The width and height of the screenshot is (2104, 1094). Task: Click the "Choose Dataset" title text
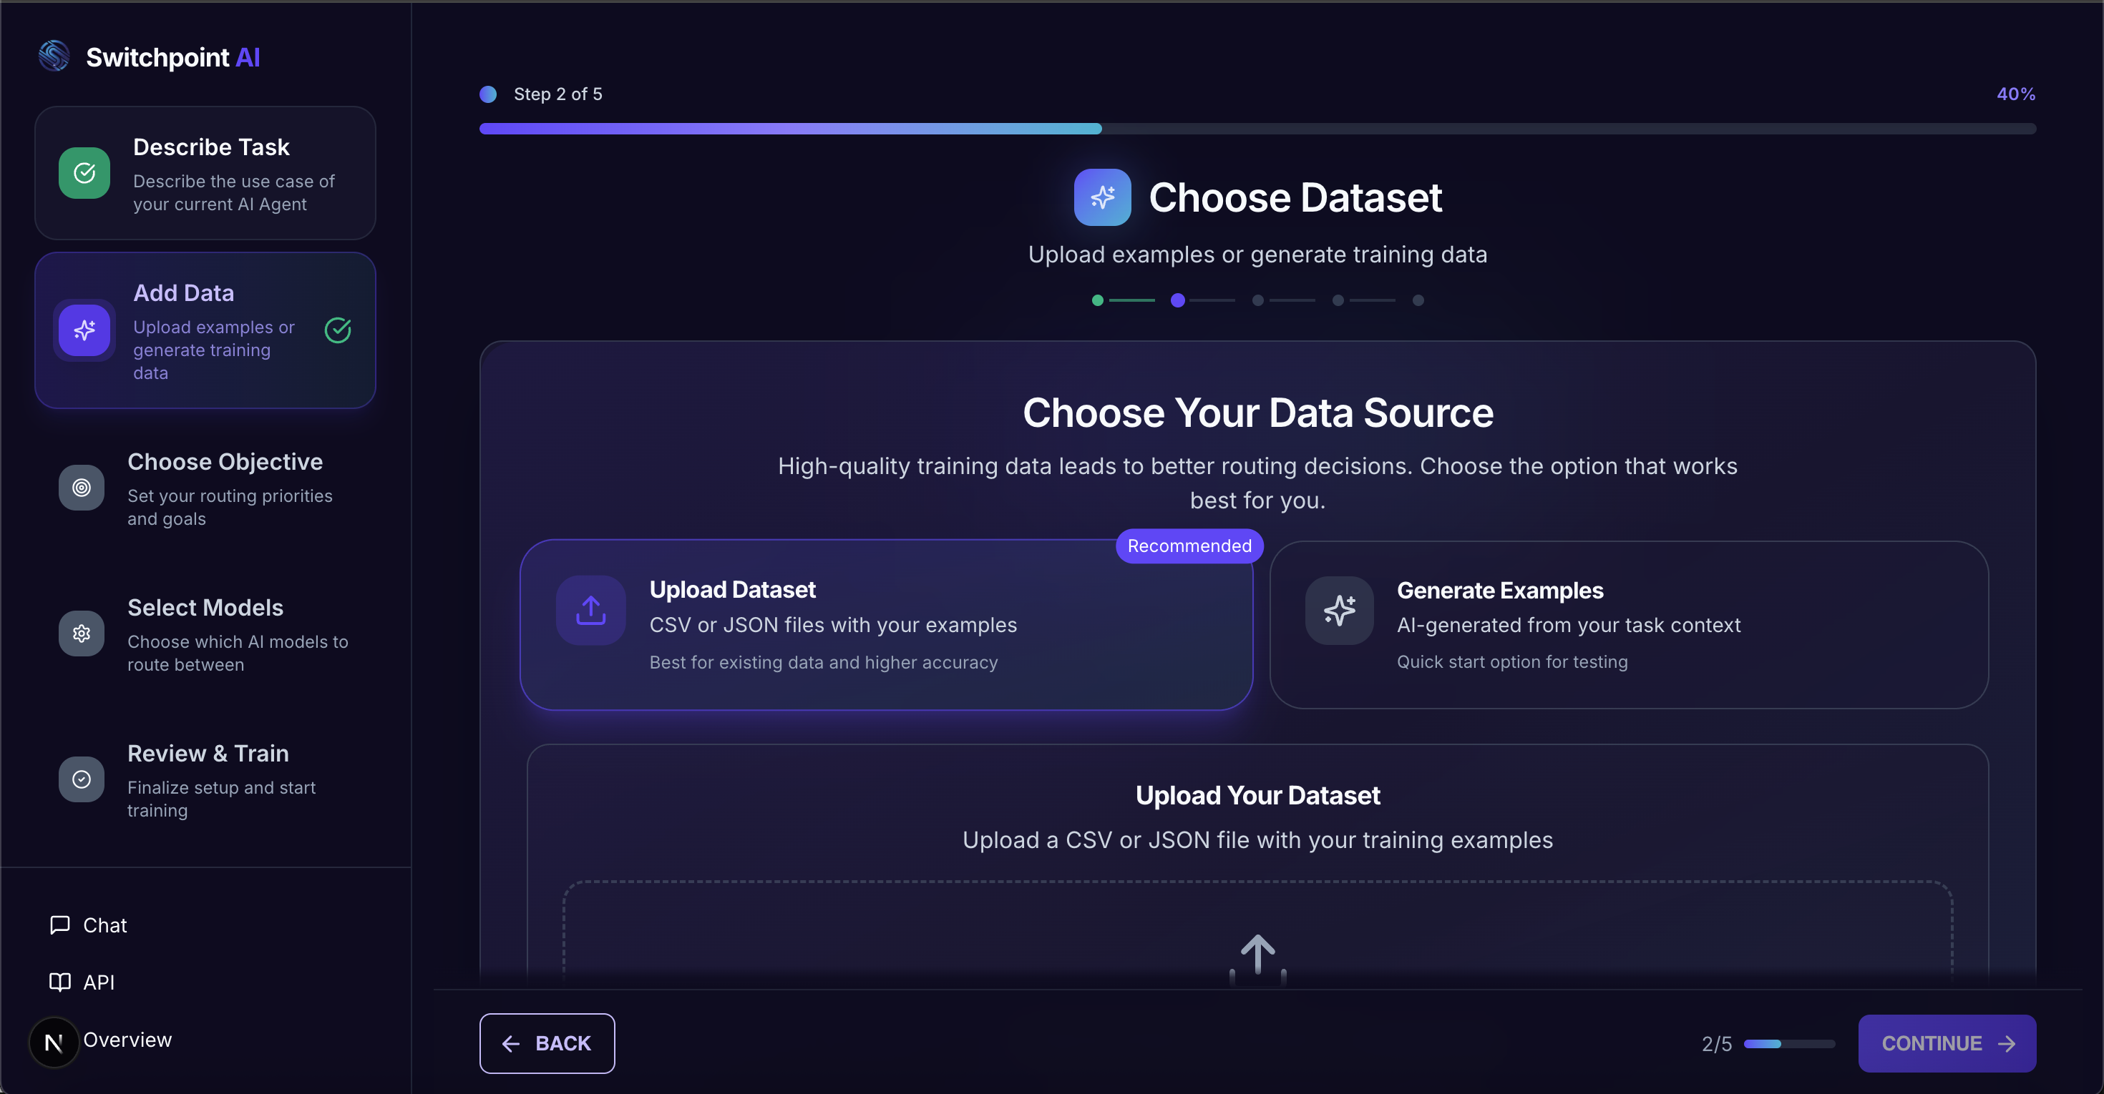pyautogui.click(x=1295, y=197)
